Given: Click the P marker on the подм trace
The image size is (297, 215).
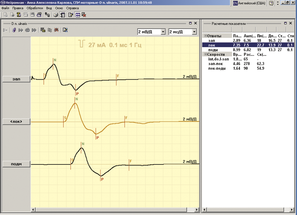Looking at the screenshot, I should [102, 179].
